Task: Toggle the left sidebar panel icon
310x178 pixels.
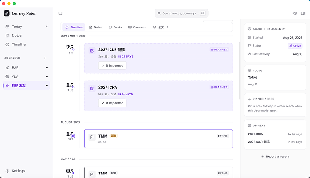Action: [60, 13]
